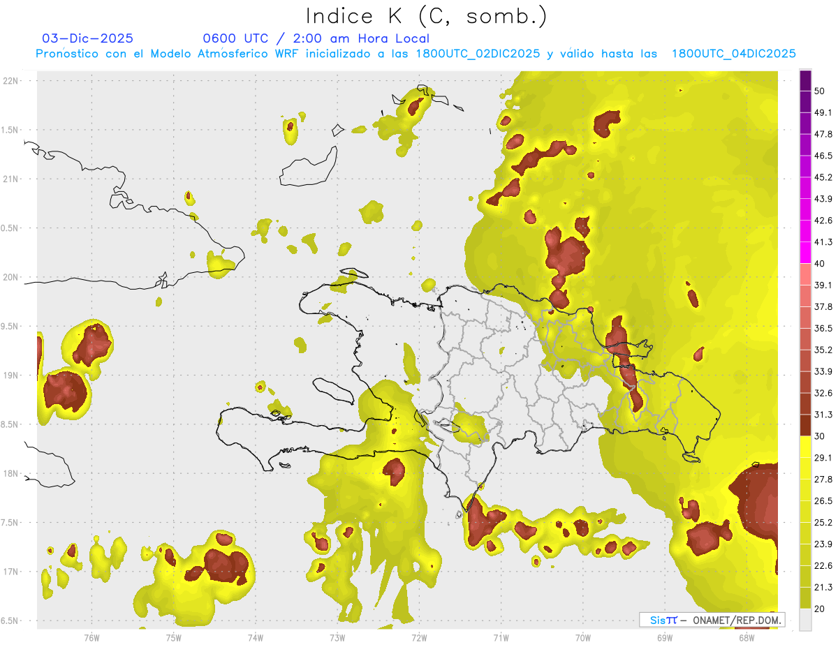Screen dimensions: 838x647
Task: Click the bright yellow swatch between 29.1 and 30
Action: pyautogui.click(x=805, y=447)
